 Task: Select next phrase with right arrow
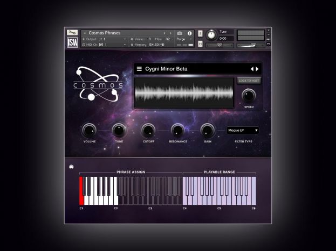pos(257,69)
